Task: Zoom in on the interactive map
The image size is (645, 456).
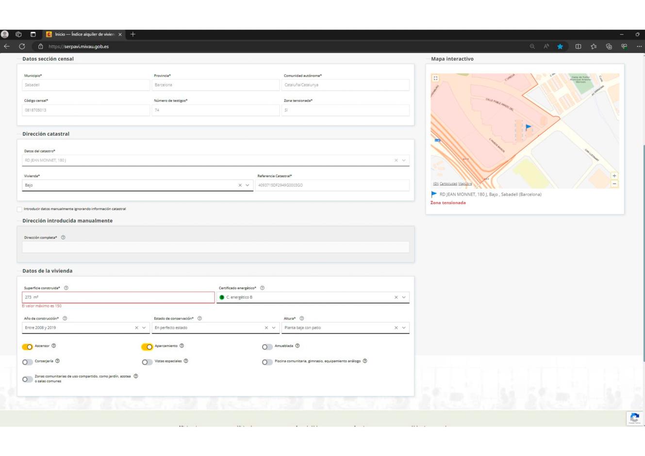Action: pos(614,176)
